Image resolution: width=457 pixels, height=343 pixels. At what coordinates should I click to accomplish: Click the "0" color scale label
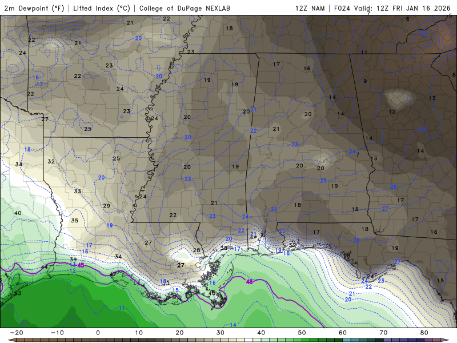pos(98,333)
